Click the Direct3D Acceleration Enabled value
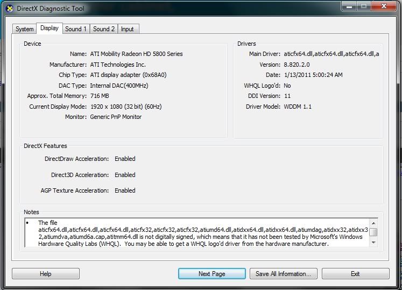This screenshot has height=290, width=402. [x=125, y=175]
